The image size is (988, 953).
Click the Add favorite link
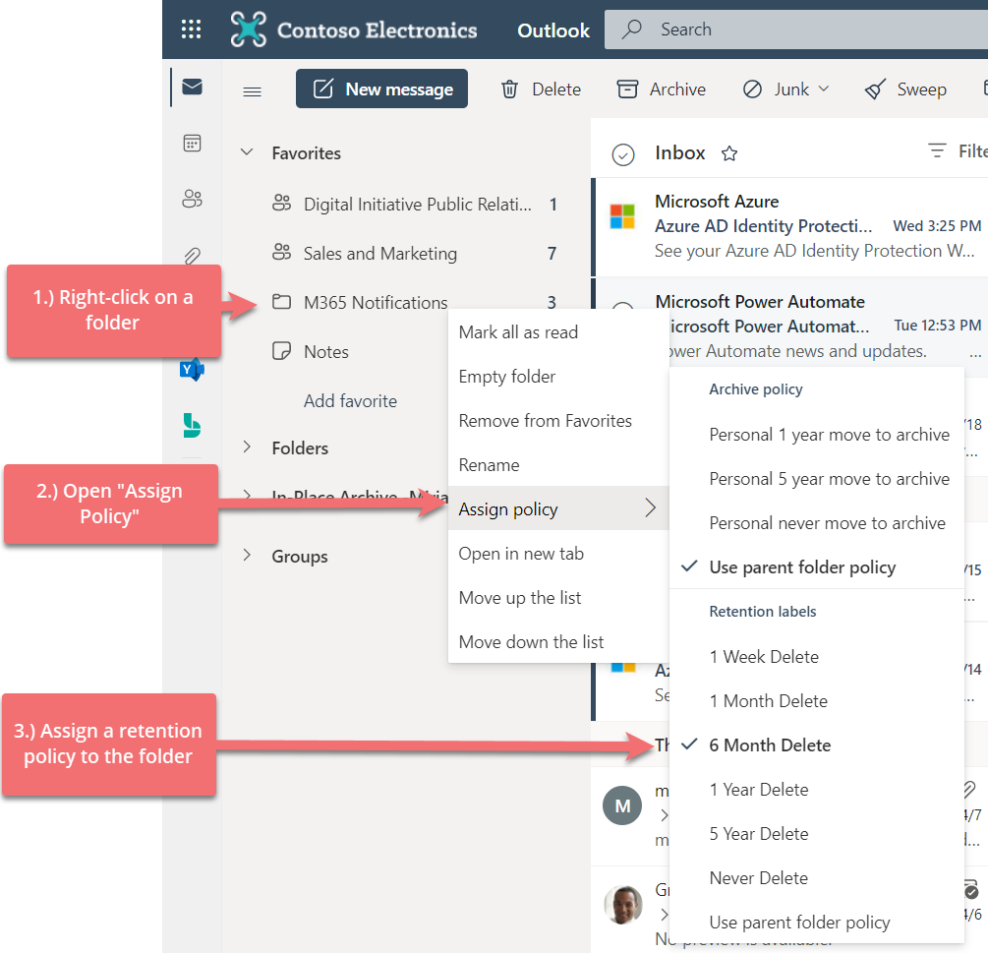[350, 401]
